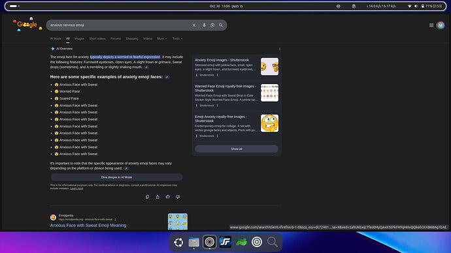Click the Scared Face list item
Viewport: 451px width, 253px height.
67,98
